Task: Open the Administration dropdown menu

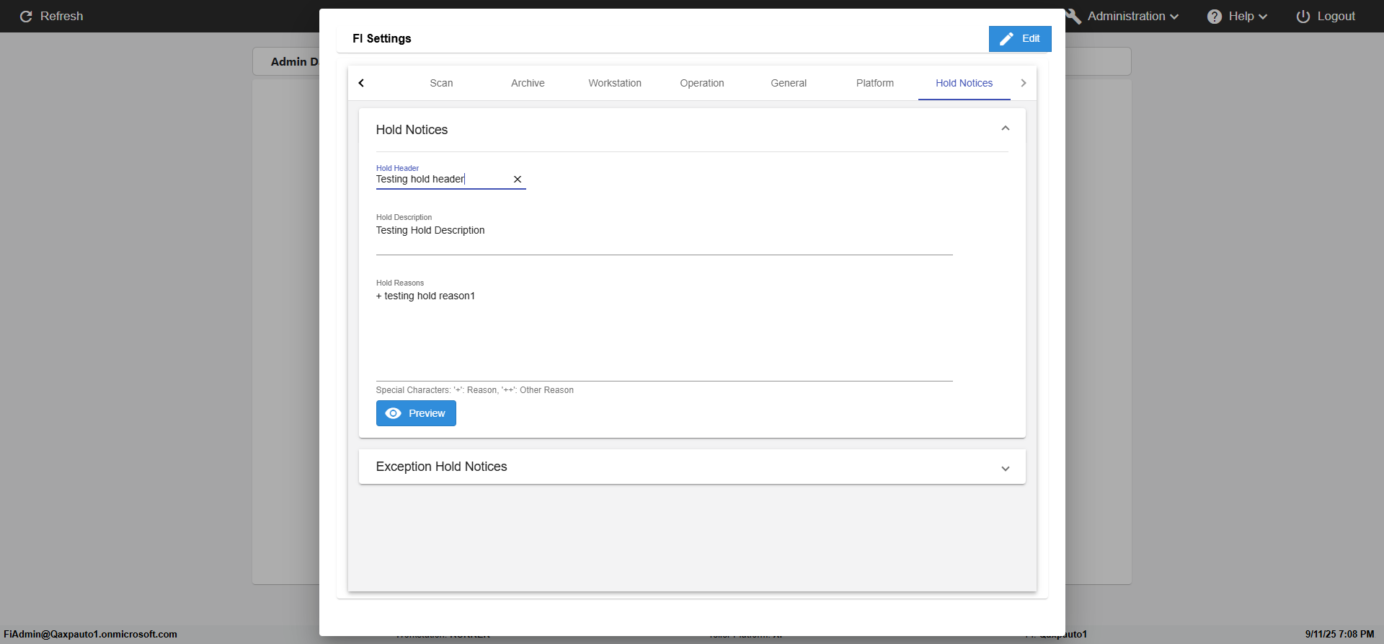Action: tap(1133, 17)
